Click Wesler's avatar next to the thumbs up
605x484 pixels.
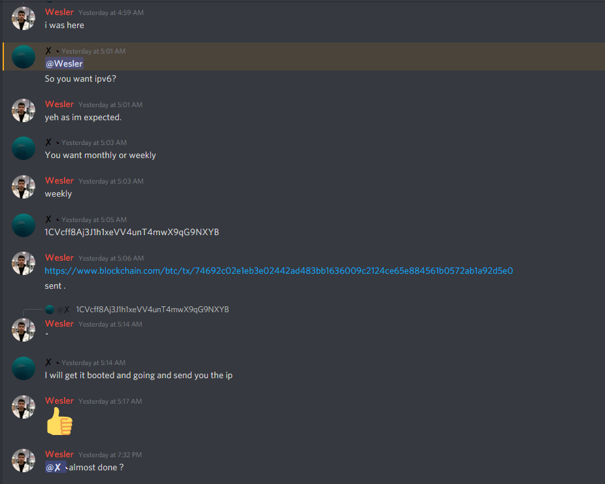(24, 407)
